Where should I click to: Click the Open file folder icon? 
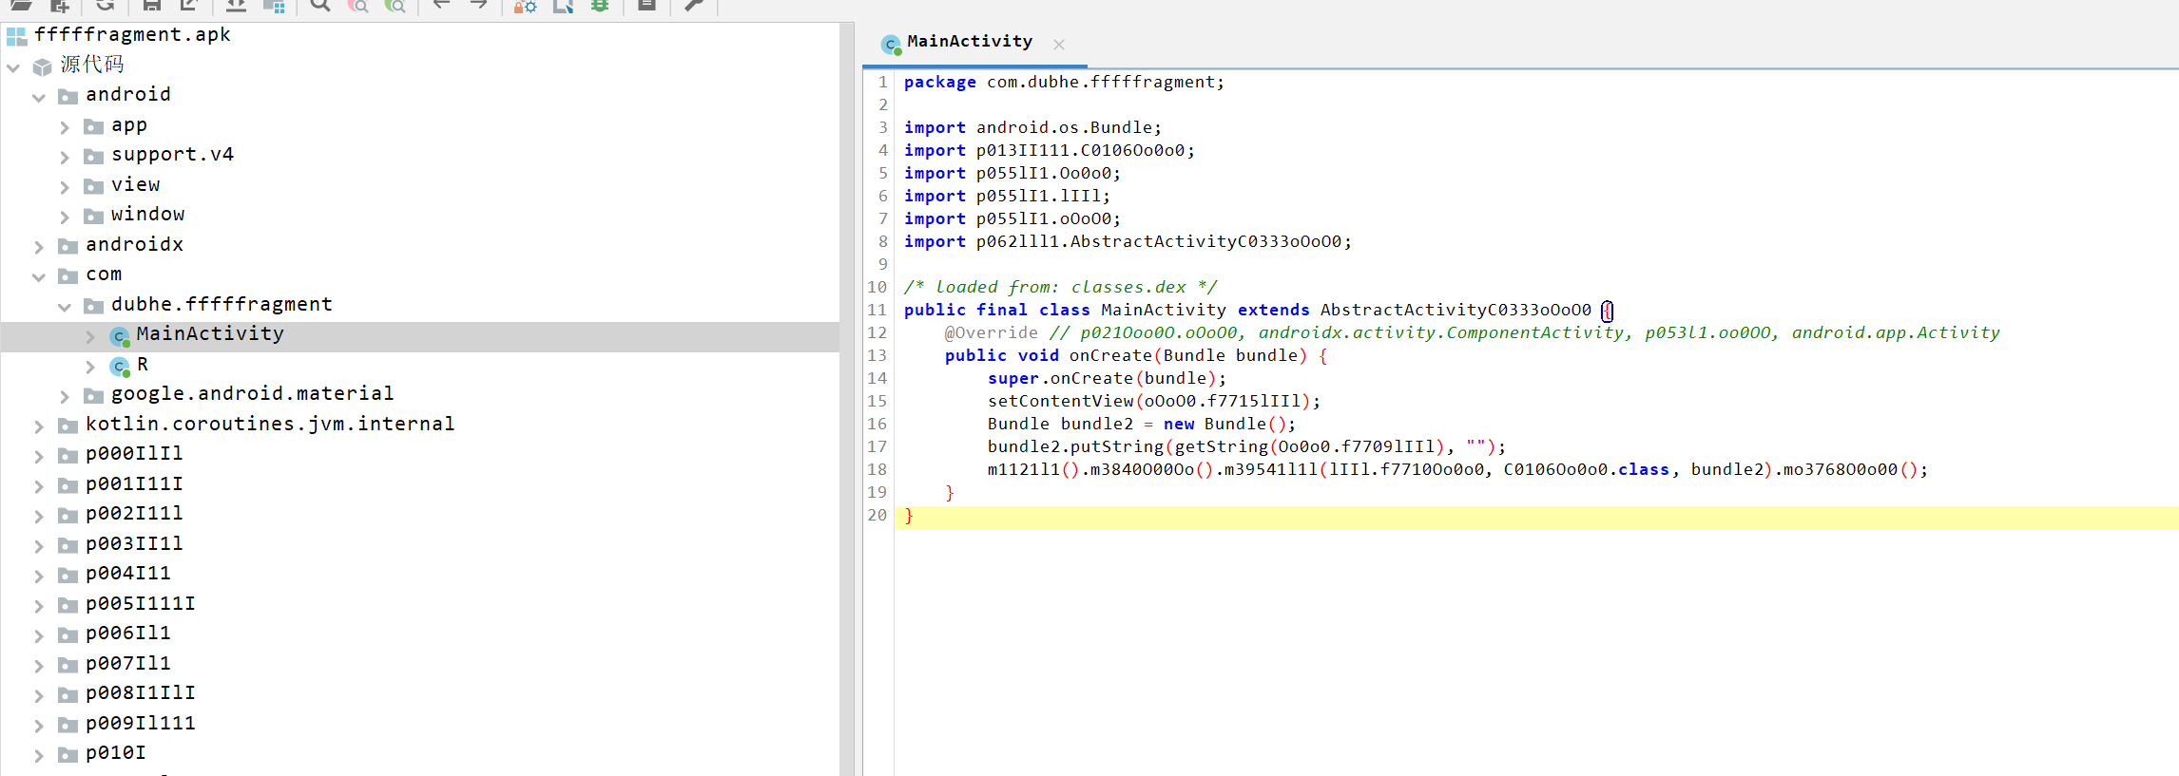coord(21,6)
